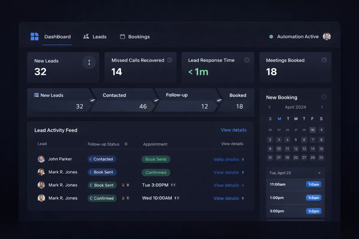
Task: Close the Meetings Booked card
Action: click(324, 60)
